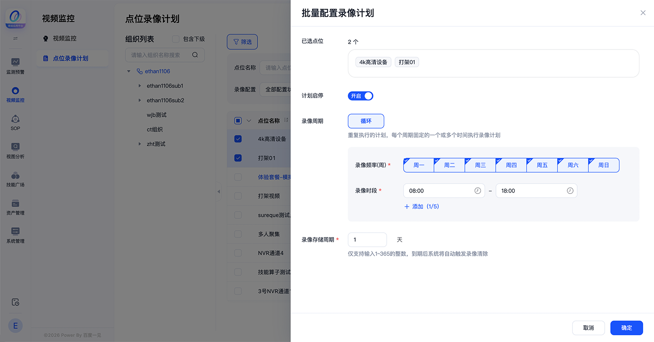The width and height of the screenshot is (654, 342).
Task: Click the 筛选 filter button
Action: point(243,42)
